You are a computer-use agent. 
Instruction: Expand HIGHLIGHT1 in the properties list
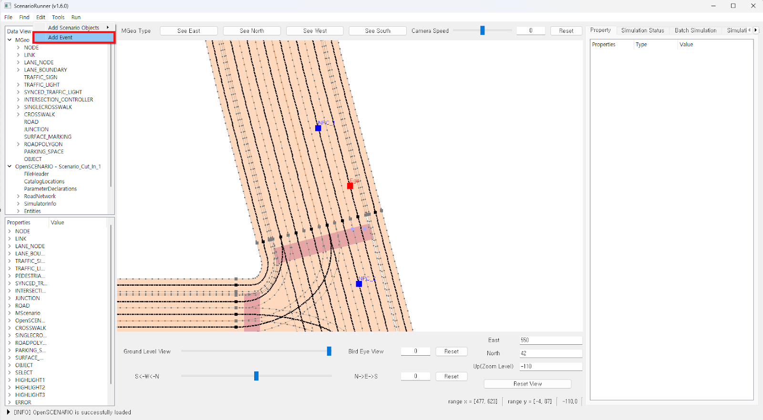(10, 380)
